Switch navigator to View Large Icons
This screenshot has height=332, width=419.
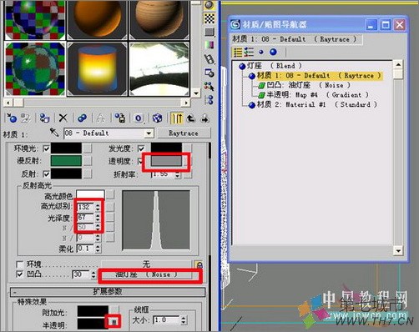[274, 52]
